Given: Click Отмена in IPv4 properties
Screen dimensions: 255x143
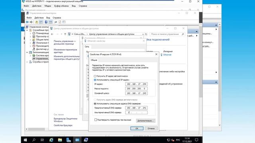Looking at the screenshot, I should (151, 128).
